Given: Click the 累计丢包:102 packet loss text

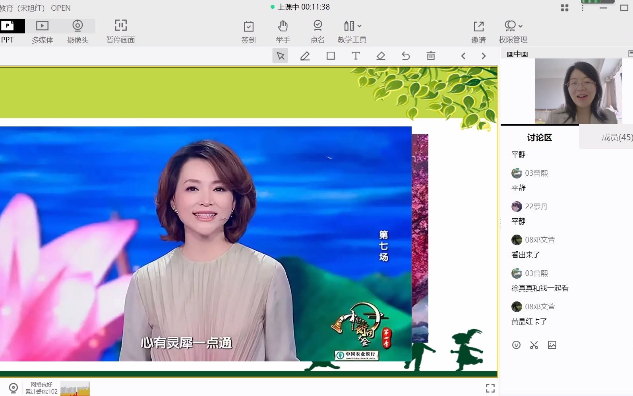Looking at the screenshot, I should [x=41, y=392].
